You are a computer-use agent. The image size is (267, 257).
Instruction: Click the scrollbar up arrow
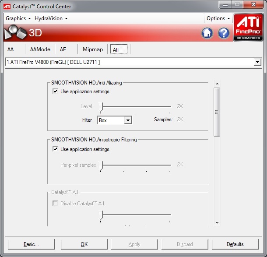click(217, 84)
